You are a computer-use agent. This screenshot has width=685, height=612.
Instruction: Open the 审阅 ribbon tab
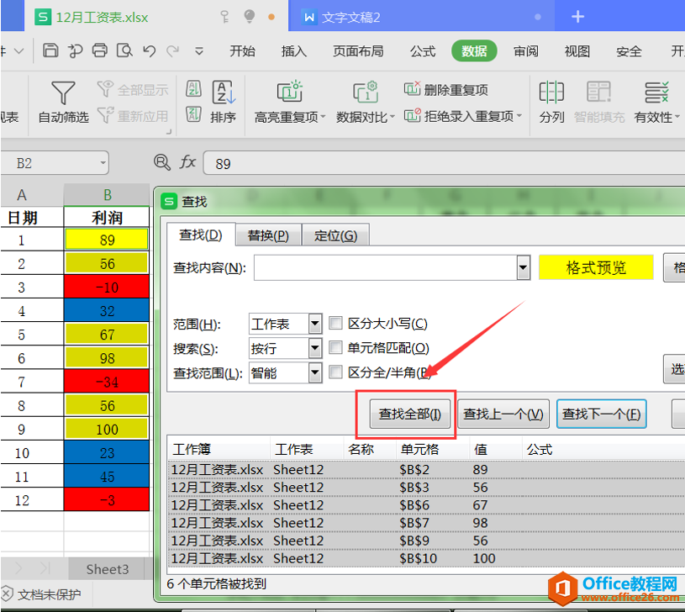pyautogui.click(x=525, y=51)
